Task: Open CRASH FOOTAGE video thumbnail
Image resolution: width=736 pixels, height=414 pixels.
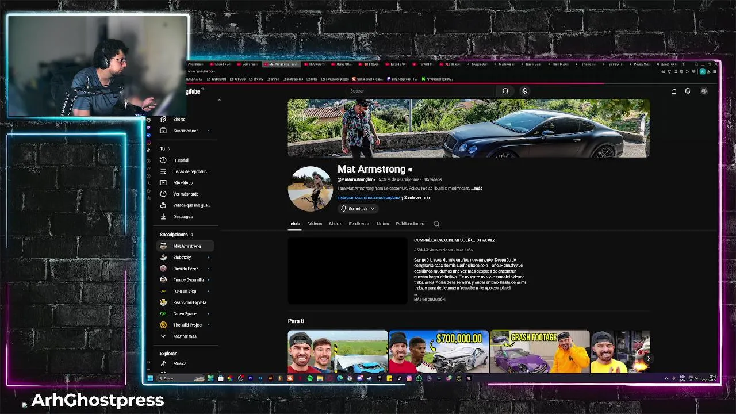Action: click(539, 351)
